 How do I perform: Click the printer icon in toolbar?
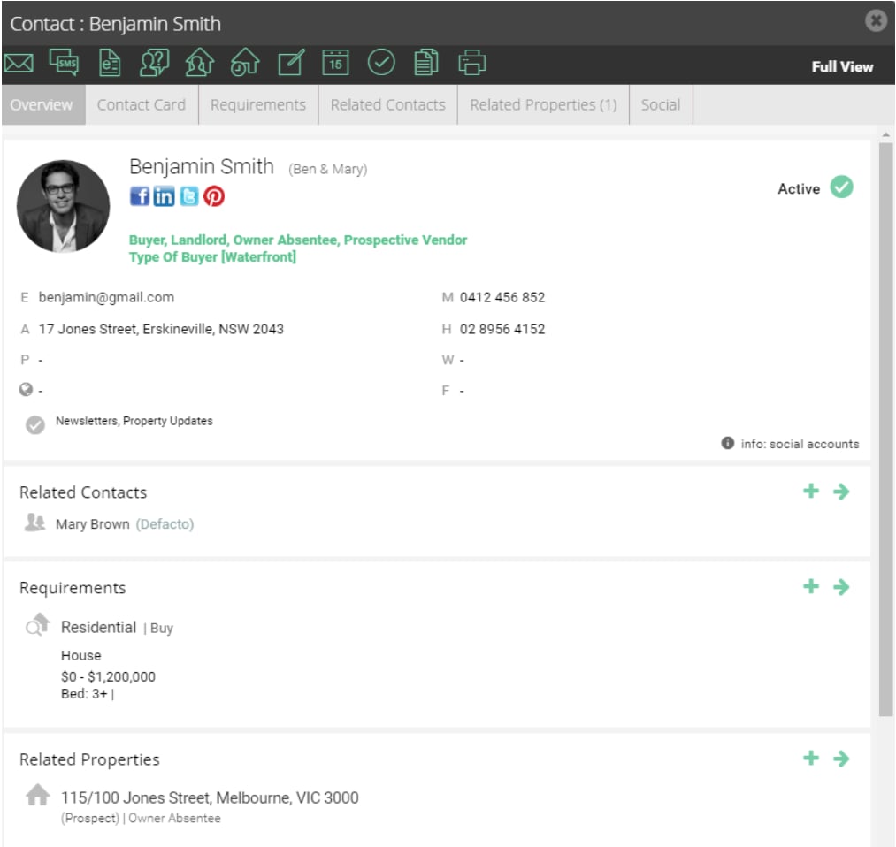(472, 62)
